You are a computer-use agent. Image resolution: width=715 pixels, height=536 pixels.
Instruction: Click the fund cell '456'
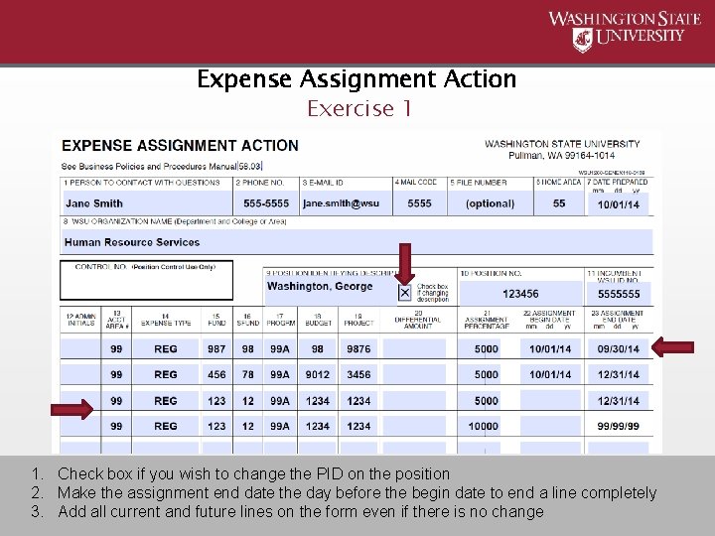[x=216, y=374]
